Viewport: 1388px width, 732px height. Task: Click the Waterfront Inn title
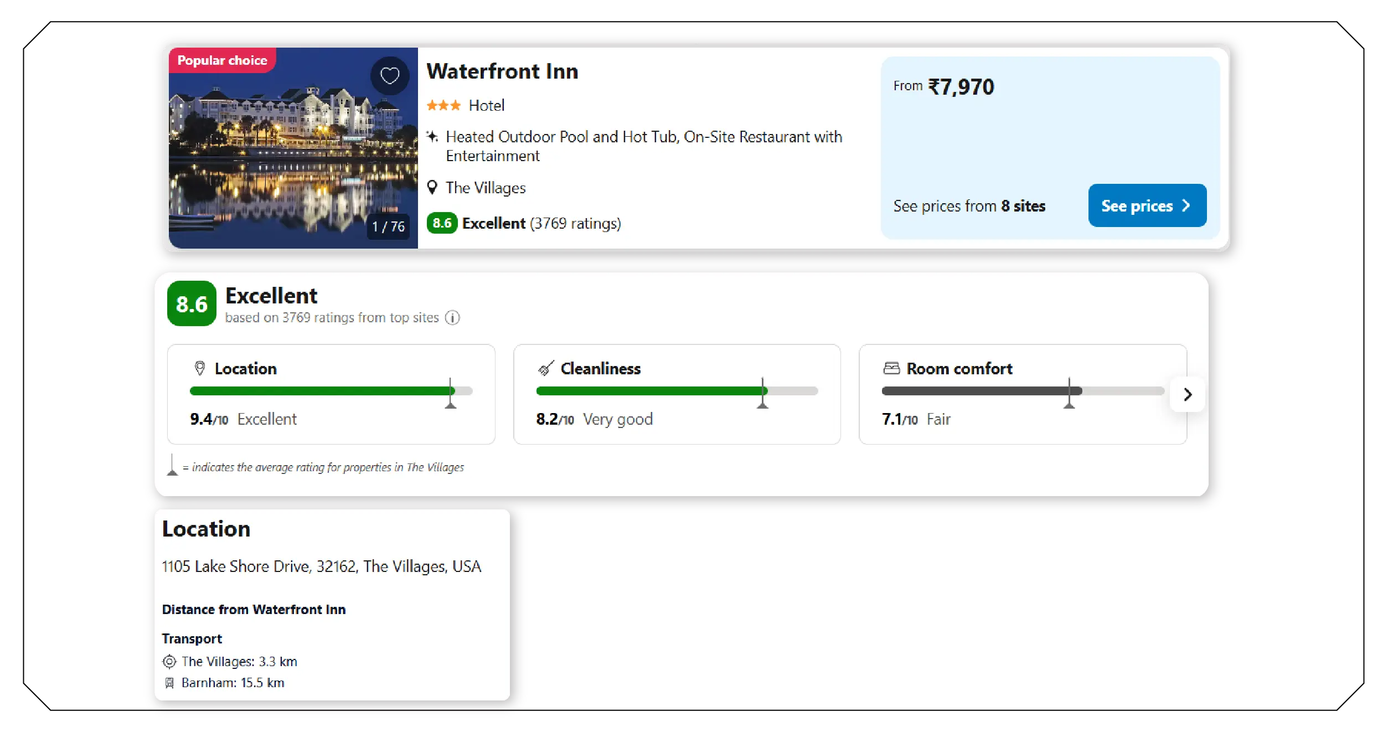tap(502, 71)
